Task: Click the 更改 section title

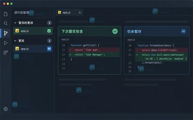Action: click(21, 41)
